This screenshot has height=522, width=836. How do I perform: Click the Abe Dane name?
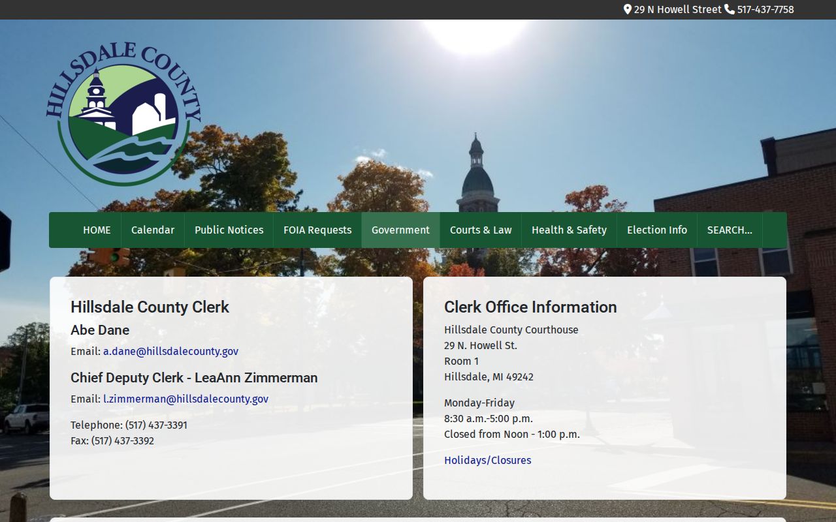[100, 330]
